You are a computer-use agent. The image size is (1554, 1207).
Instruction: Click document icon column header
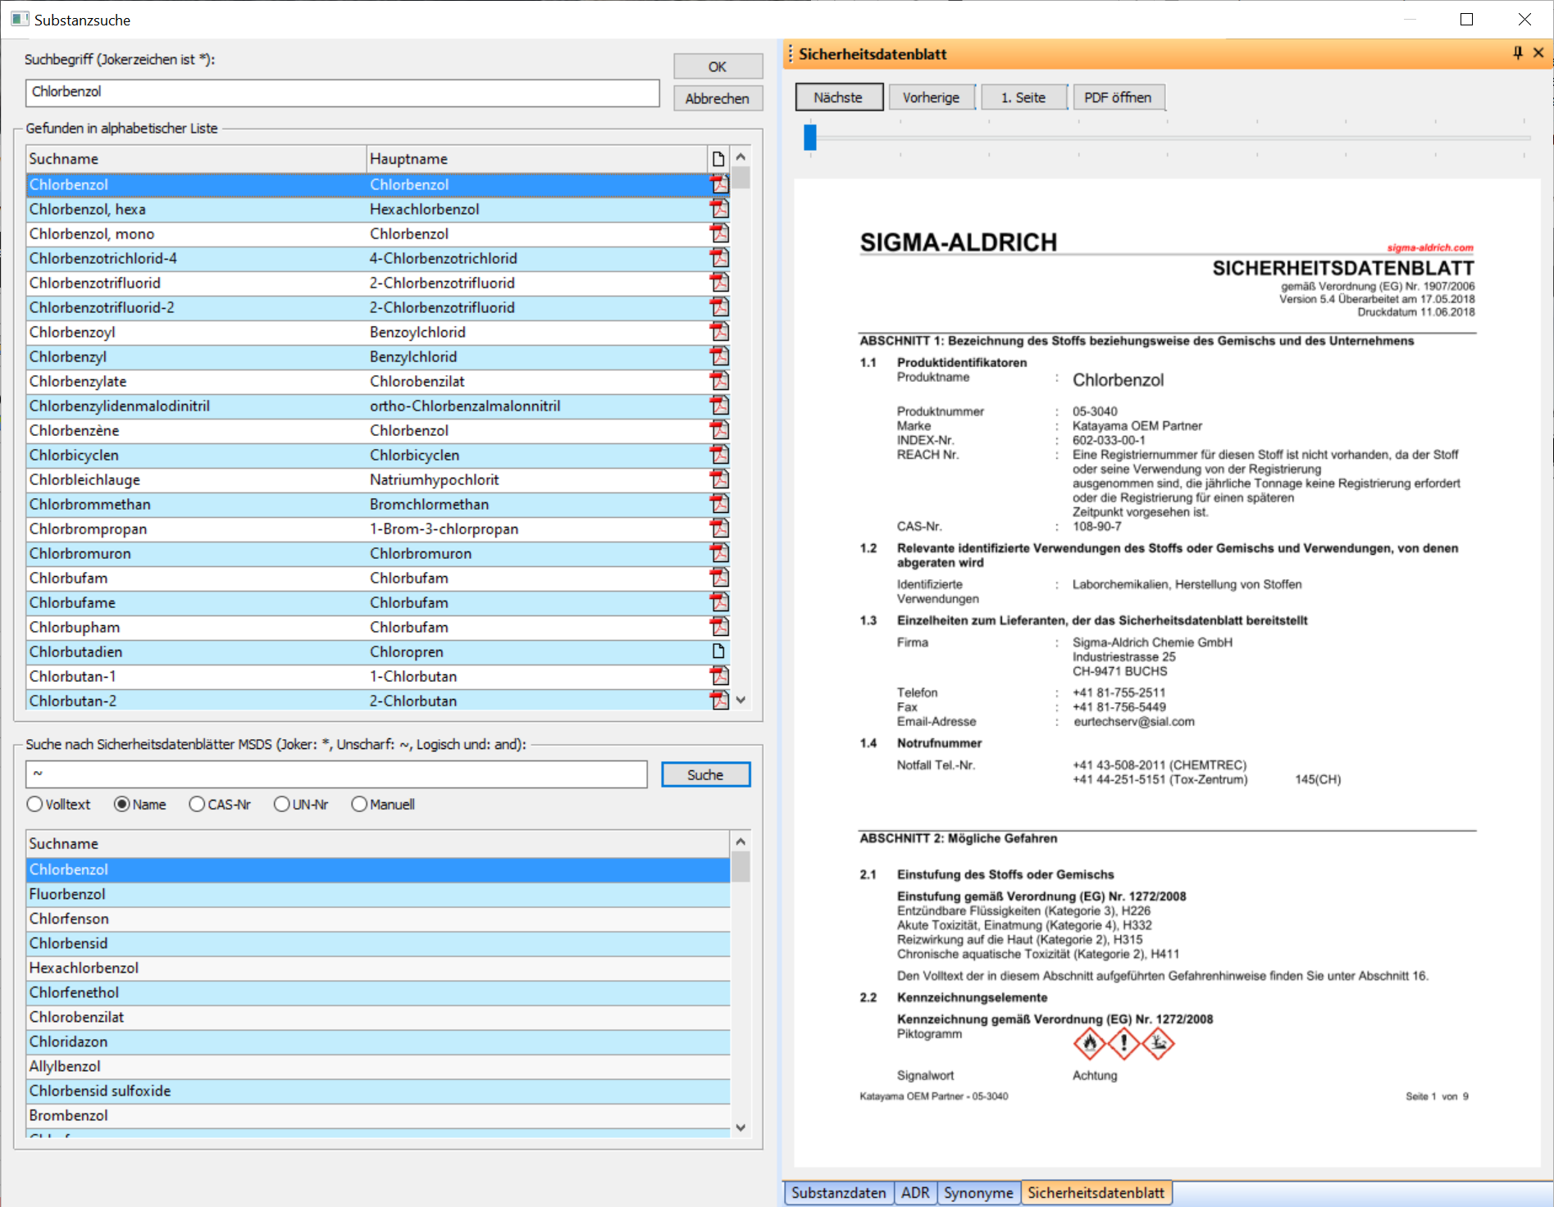(718, 159)
